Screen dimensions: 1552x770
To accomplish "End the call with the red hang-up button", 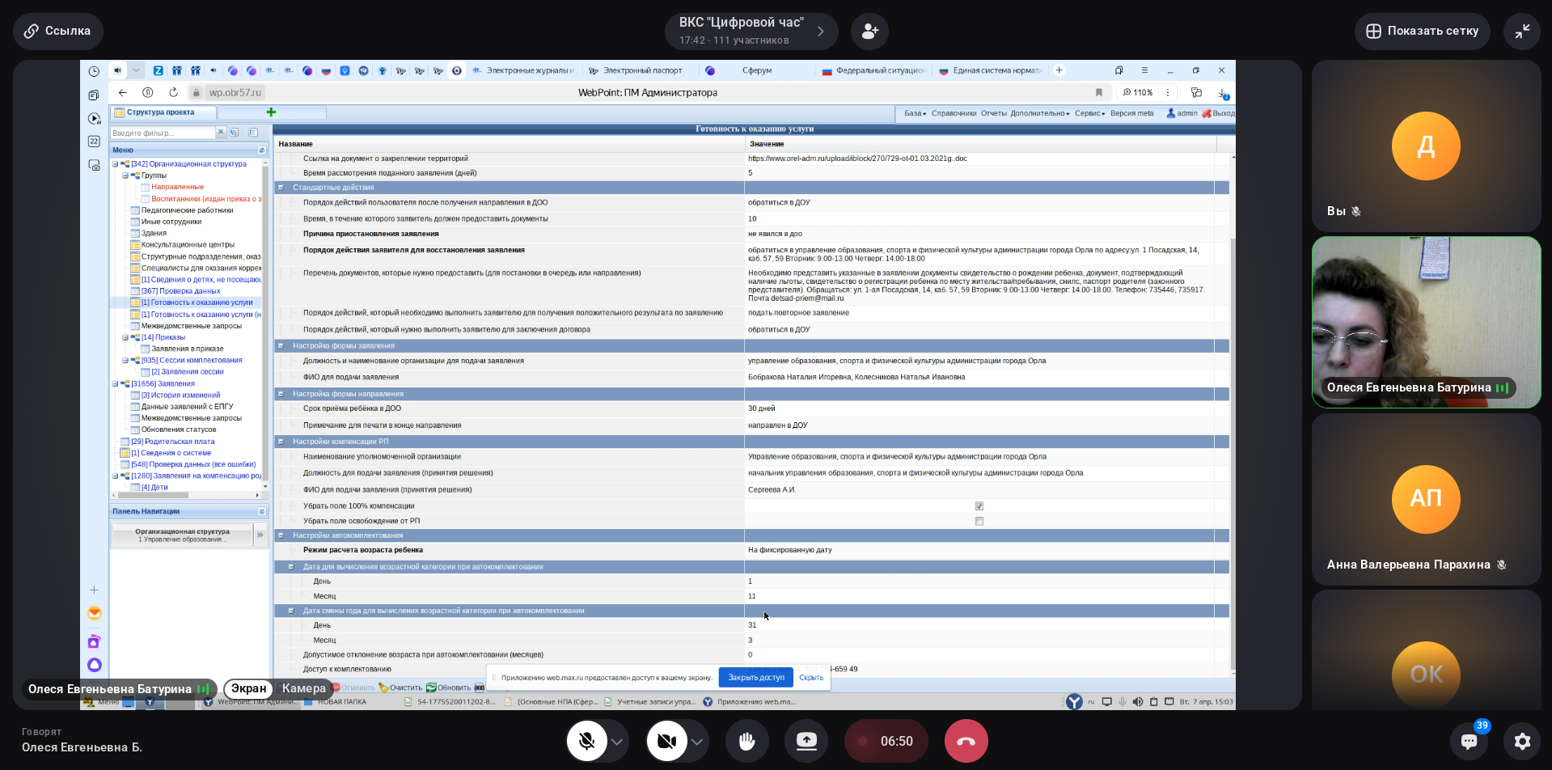I will tap(966, 741).
